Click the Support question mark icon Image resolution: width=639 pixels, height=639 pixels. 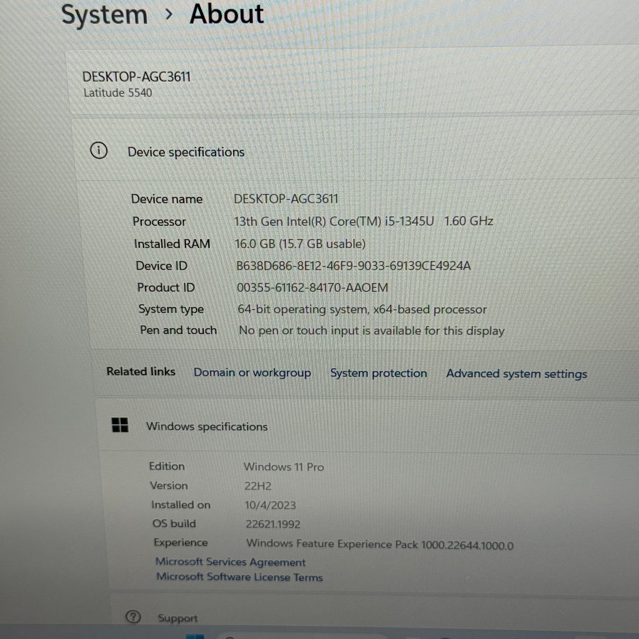tap(133, 616)
